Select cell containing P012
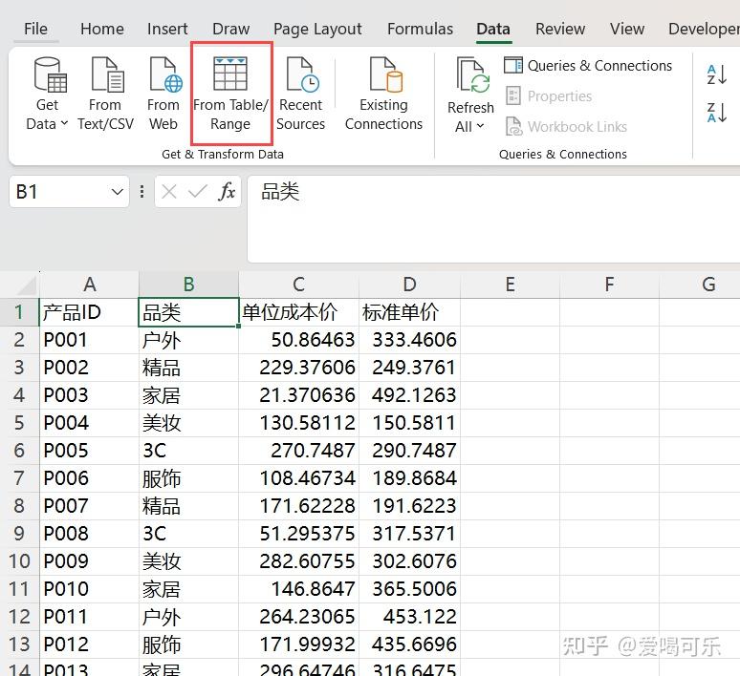 coord(89,644)
